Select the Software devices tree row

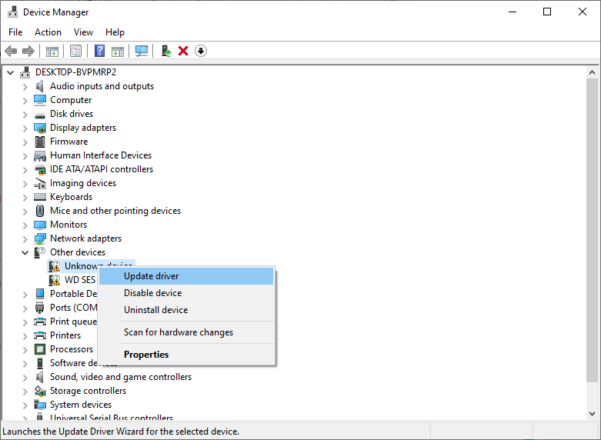(x=74, y=363)
